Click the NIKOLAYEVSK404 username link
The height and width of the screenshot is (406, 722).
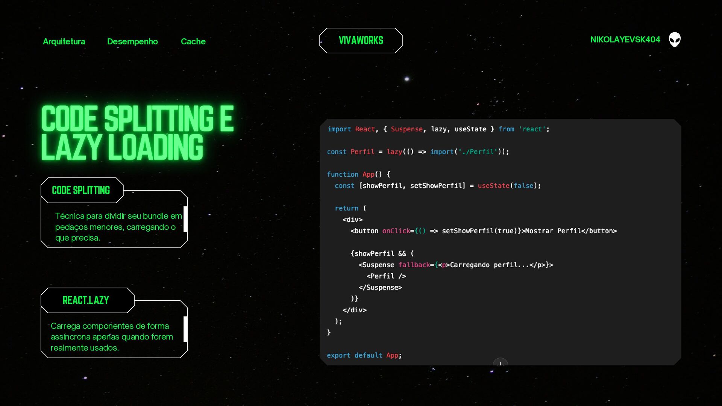pos(625,39)
